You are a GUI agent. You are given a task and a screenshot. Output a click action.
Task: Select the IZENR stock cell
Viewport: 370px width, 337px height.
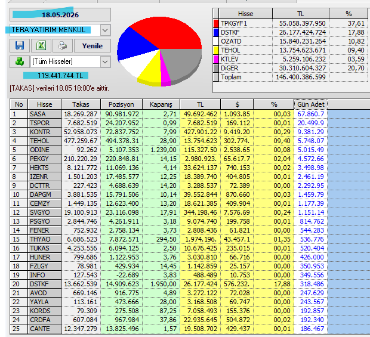coord(44,177)
